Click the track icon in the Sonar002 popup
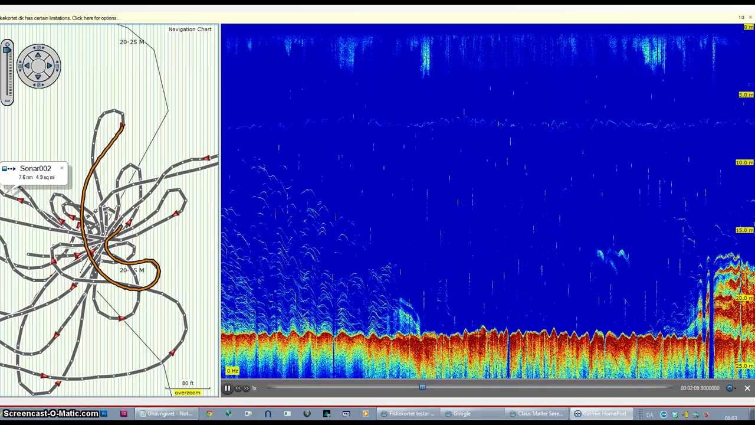Viewport: 755px width, 425px height. (x=9, y=169)
